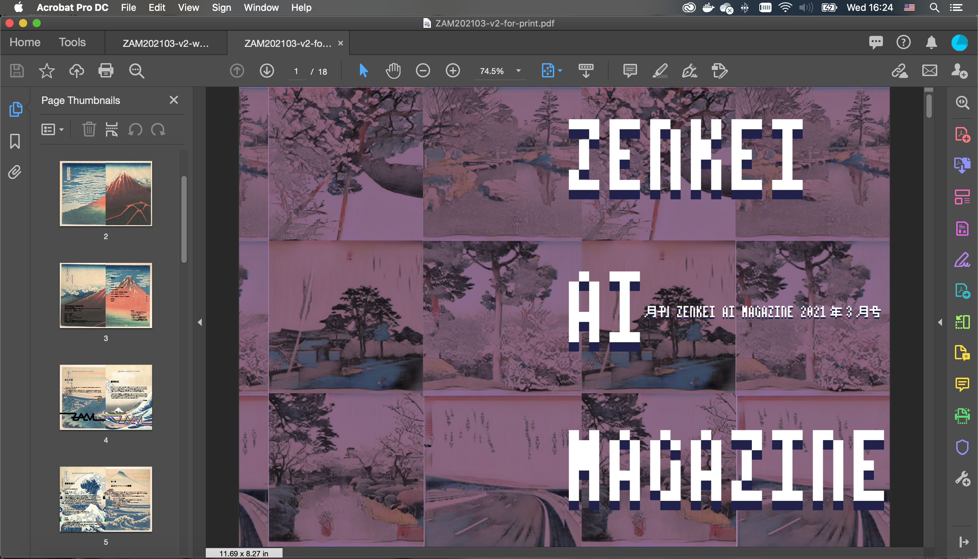This screenshot has width=978, height=559.
Task: Select page 4 thumbnail
Action: [x=106, y=397]
